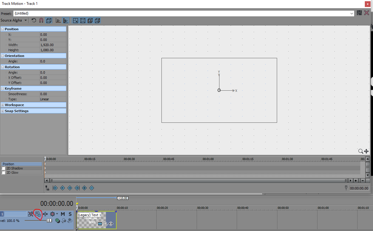Toggle Prevent Scaling (Y) cube icon
This screenshot has height=231, width=373.
[97, 20]
